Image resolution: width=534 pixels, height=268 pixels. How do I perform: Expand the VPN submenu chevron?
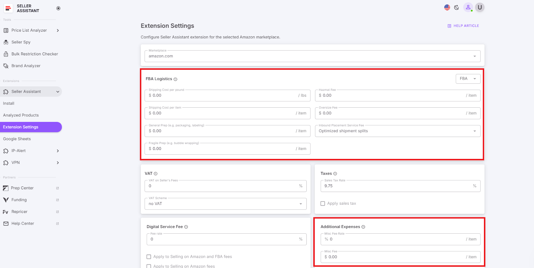coord(58,163)
